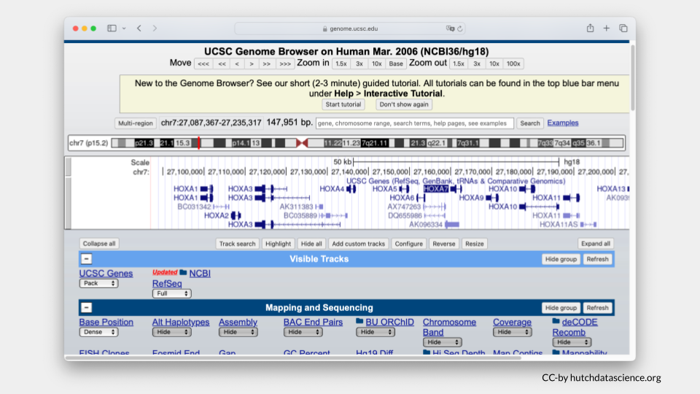This screenshot has width=700, height=394.
Task: Move far left with <<< button
Action: click(x=203, y=64)
